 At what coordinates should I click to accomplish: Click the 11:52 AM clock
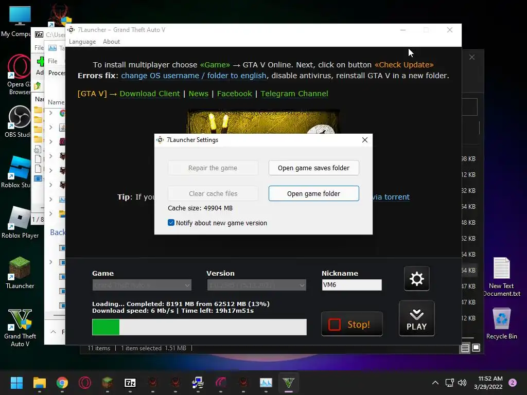490,379
